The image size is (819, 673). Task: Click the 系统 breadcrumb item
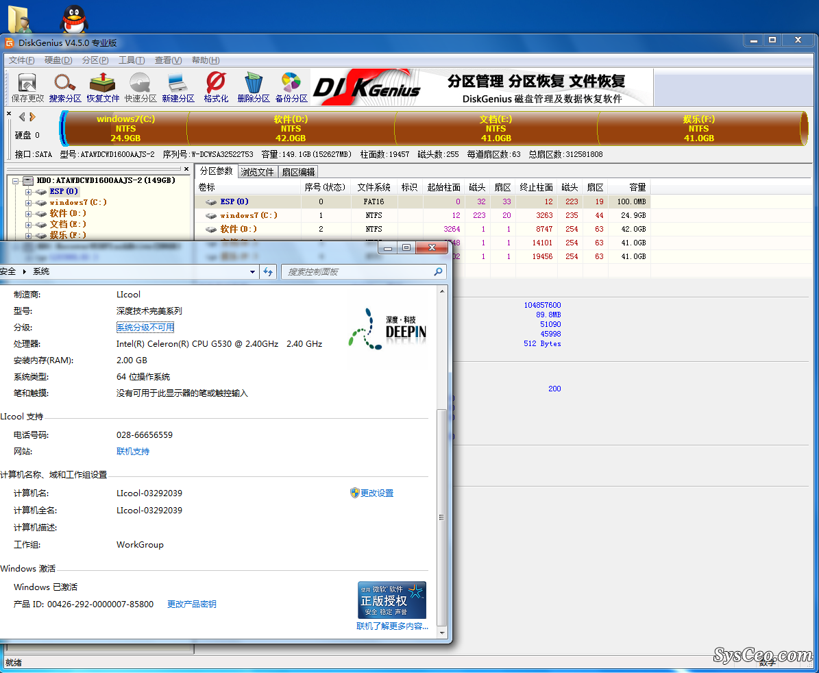pyautogui.click(x=40, y=271)
